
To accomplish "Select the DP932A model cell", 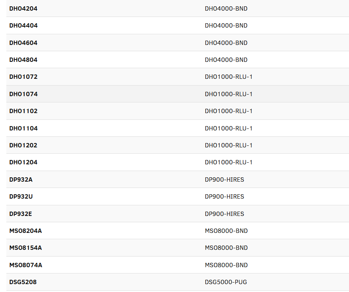I will pos(21,180).
